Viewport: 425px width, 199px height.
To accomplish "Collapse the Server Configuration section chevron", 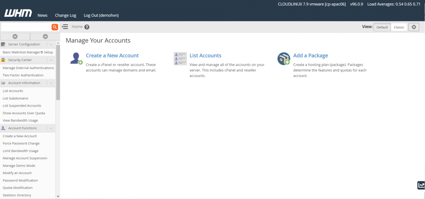I will click(x=51, y=44).
